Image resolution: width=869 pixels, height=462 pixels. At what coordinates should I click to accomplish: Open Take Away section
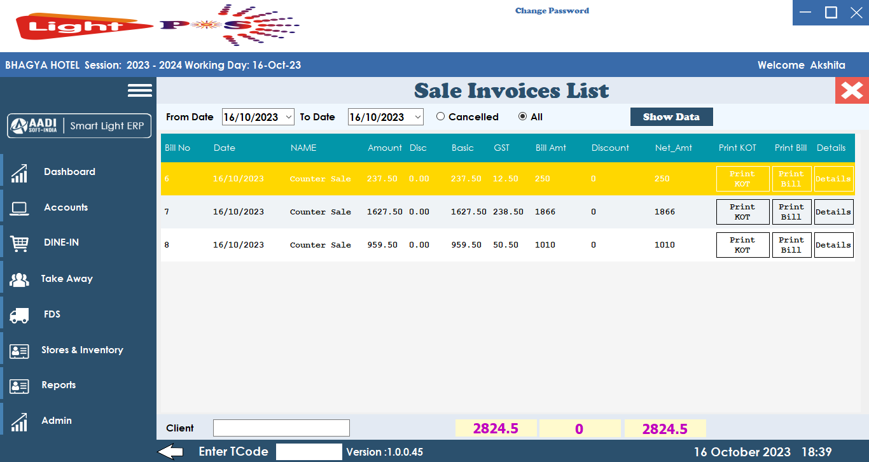(67, 279)
